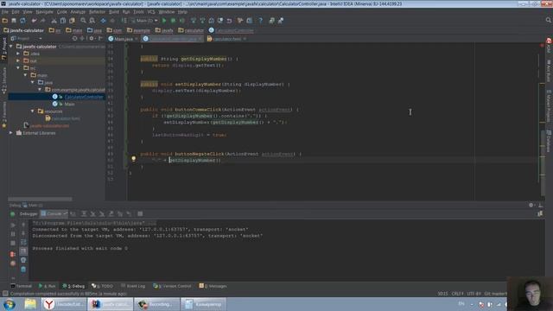
Task: Select the Console tab in Debug panel
Action: pyautogui.click(x=54, y=213)
